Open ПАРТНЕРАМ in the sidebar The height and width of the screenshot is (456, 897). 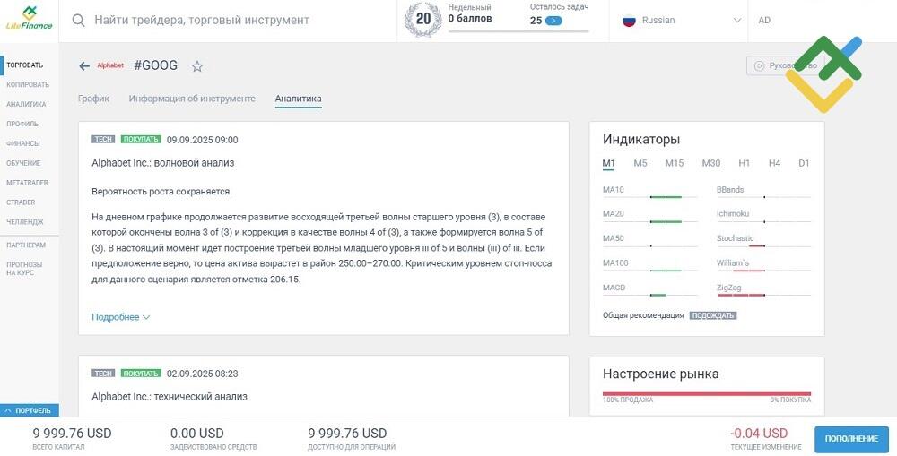click(26, 245)
